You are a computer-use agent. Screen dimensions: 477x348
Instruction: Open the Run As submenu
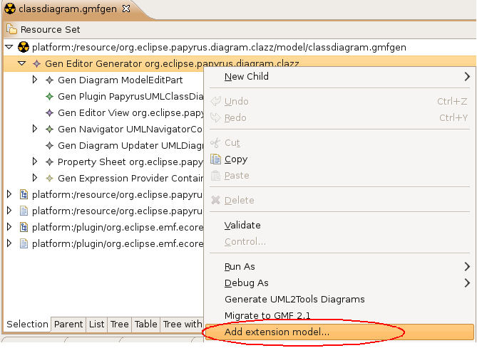tap(339, 267)
